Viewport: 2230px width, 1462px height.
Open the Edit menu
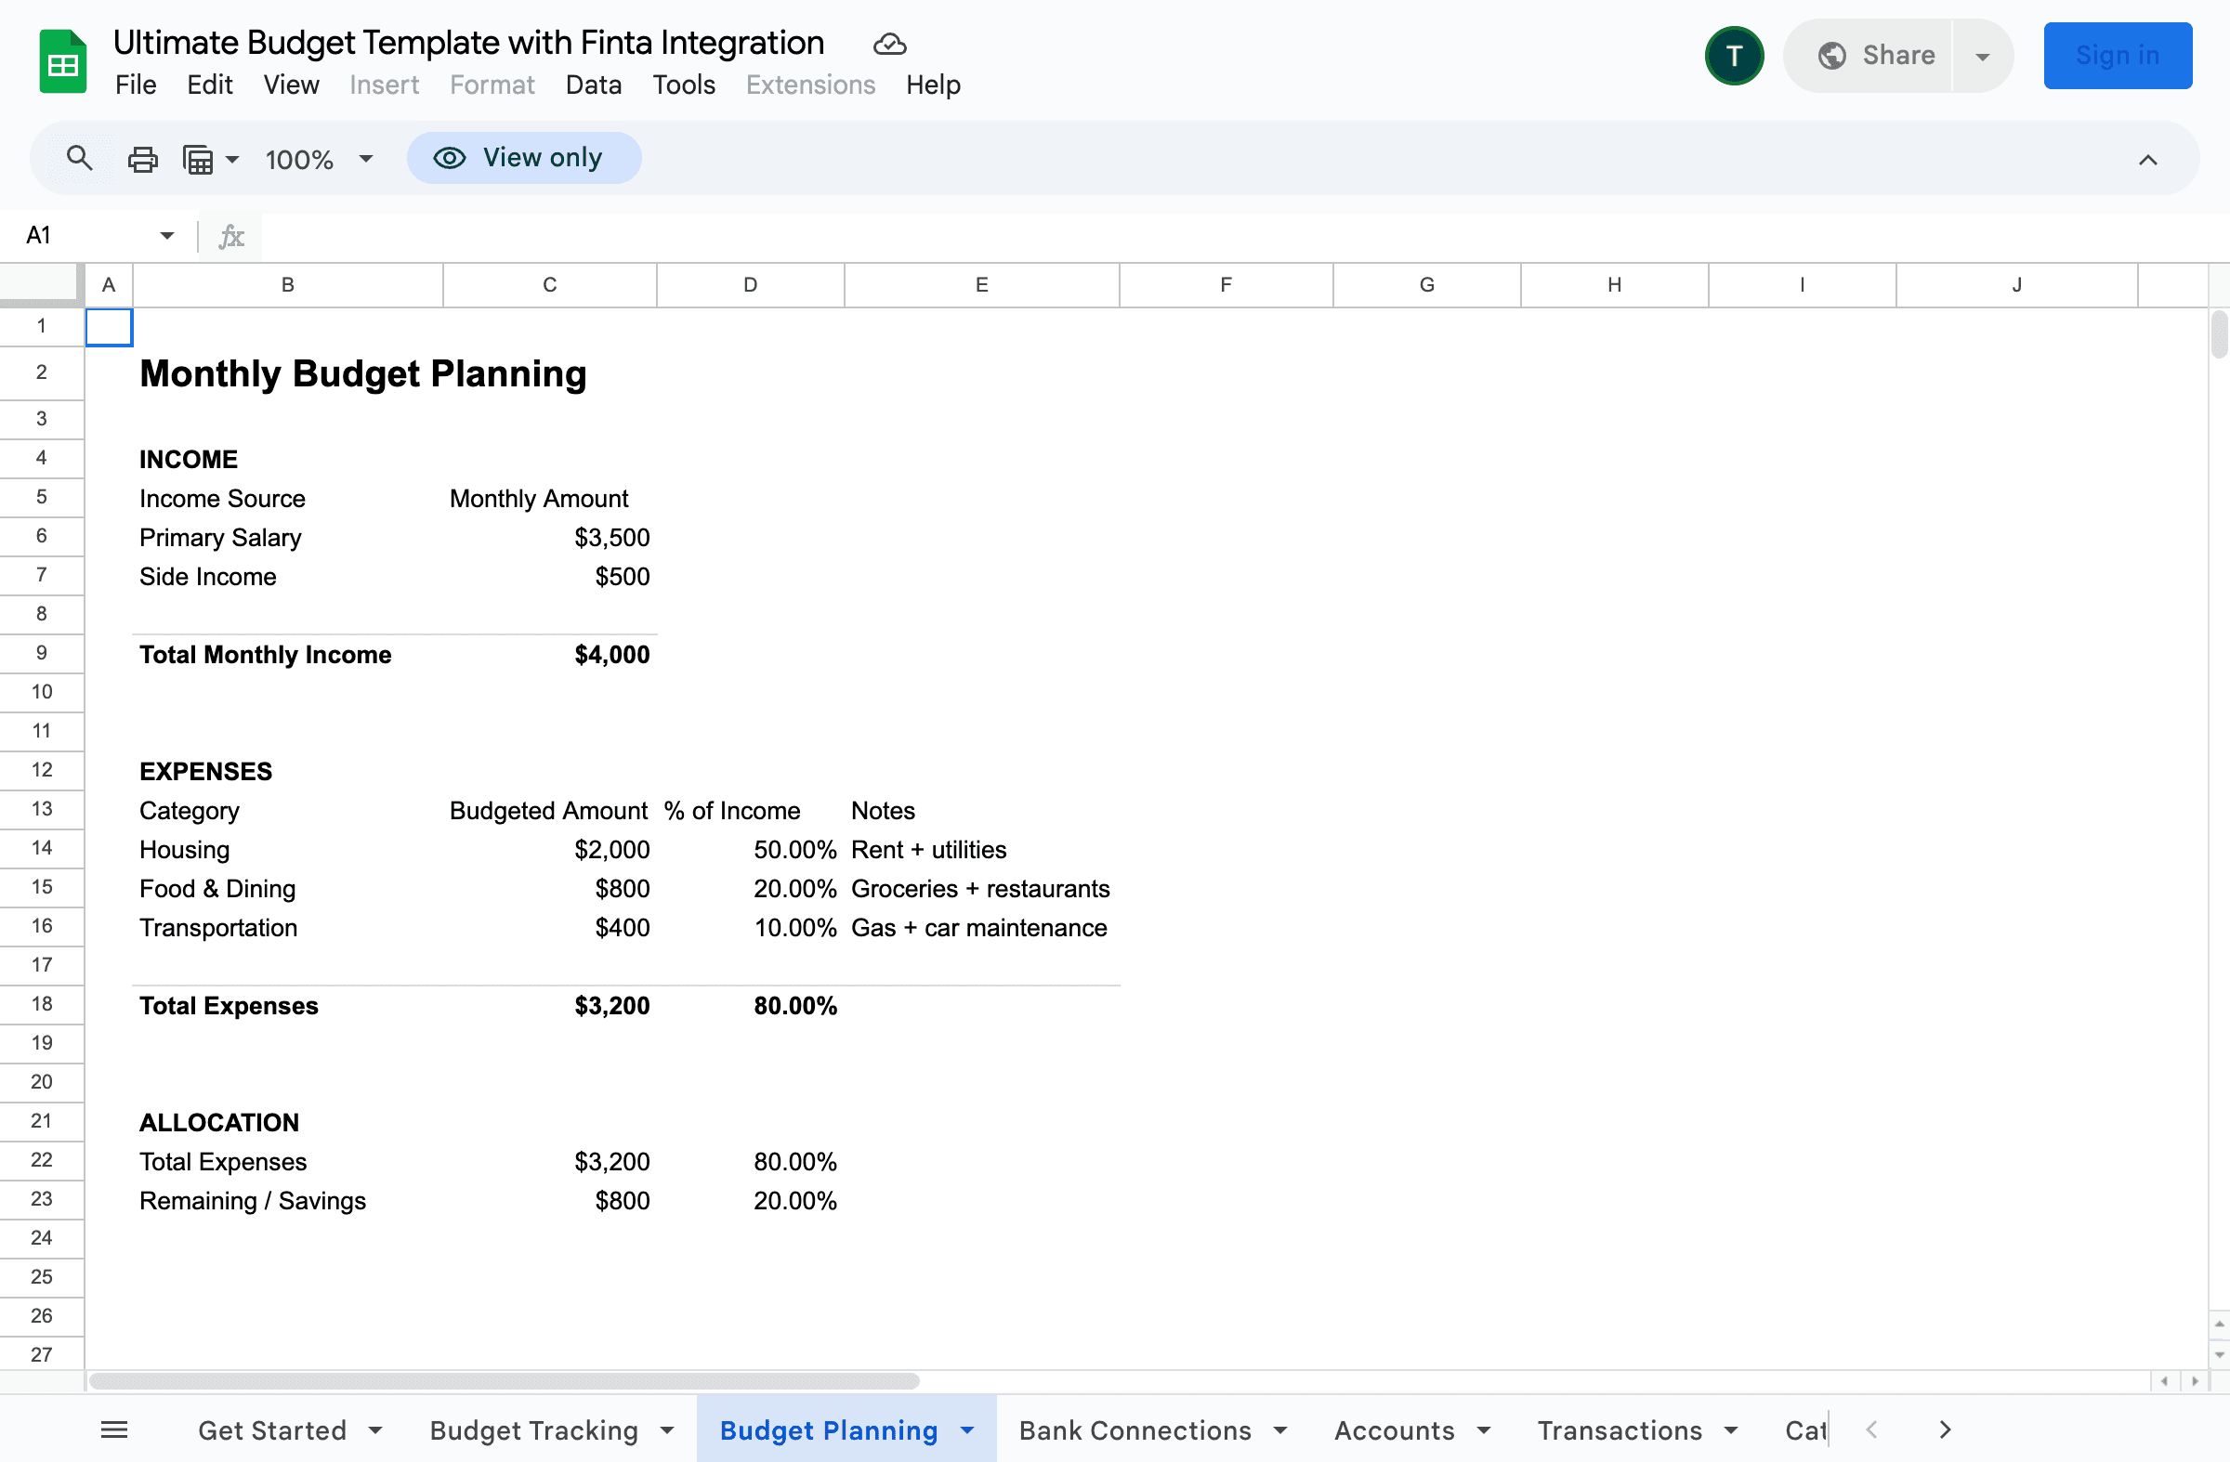coord(209,85)
